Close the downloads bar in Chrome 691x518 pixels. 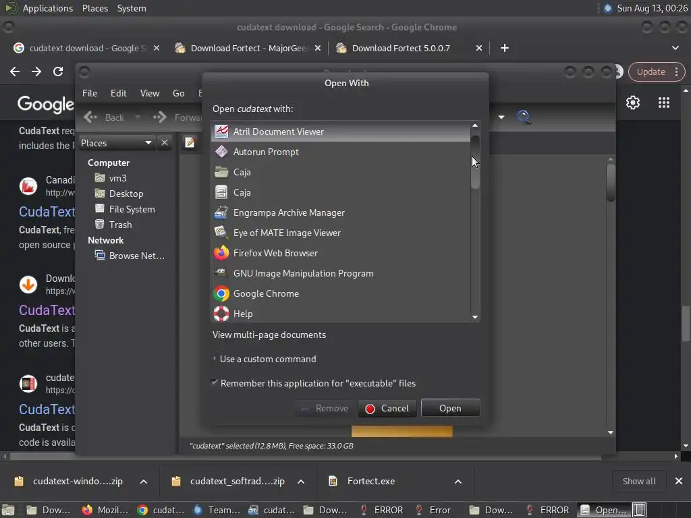(x=679, y=481)
